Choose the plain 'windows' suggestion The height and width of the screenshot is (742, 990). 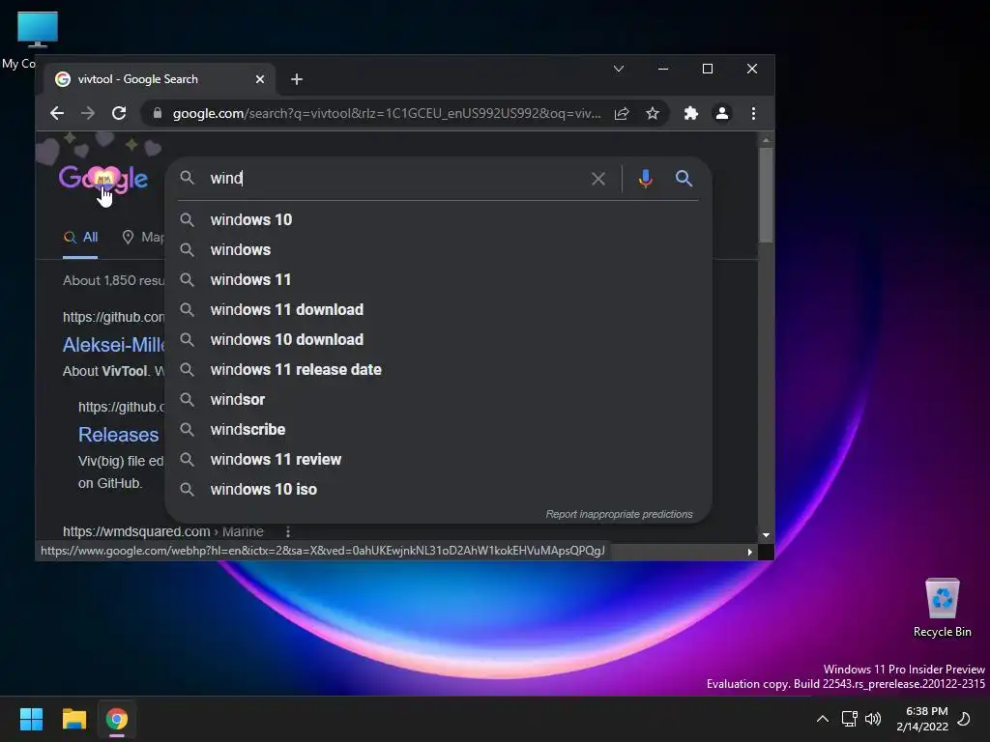(438, 250)
